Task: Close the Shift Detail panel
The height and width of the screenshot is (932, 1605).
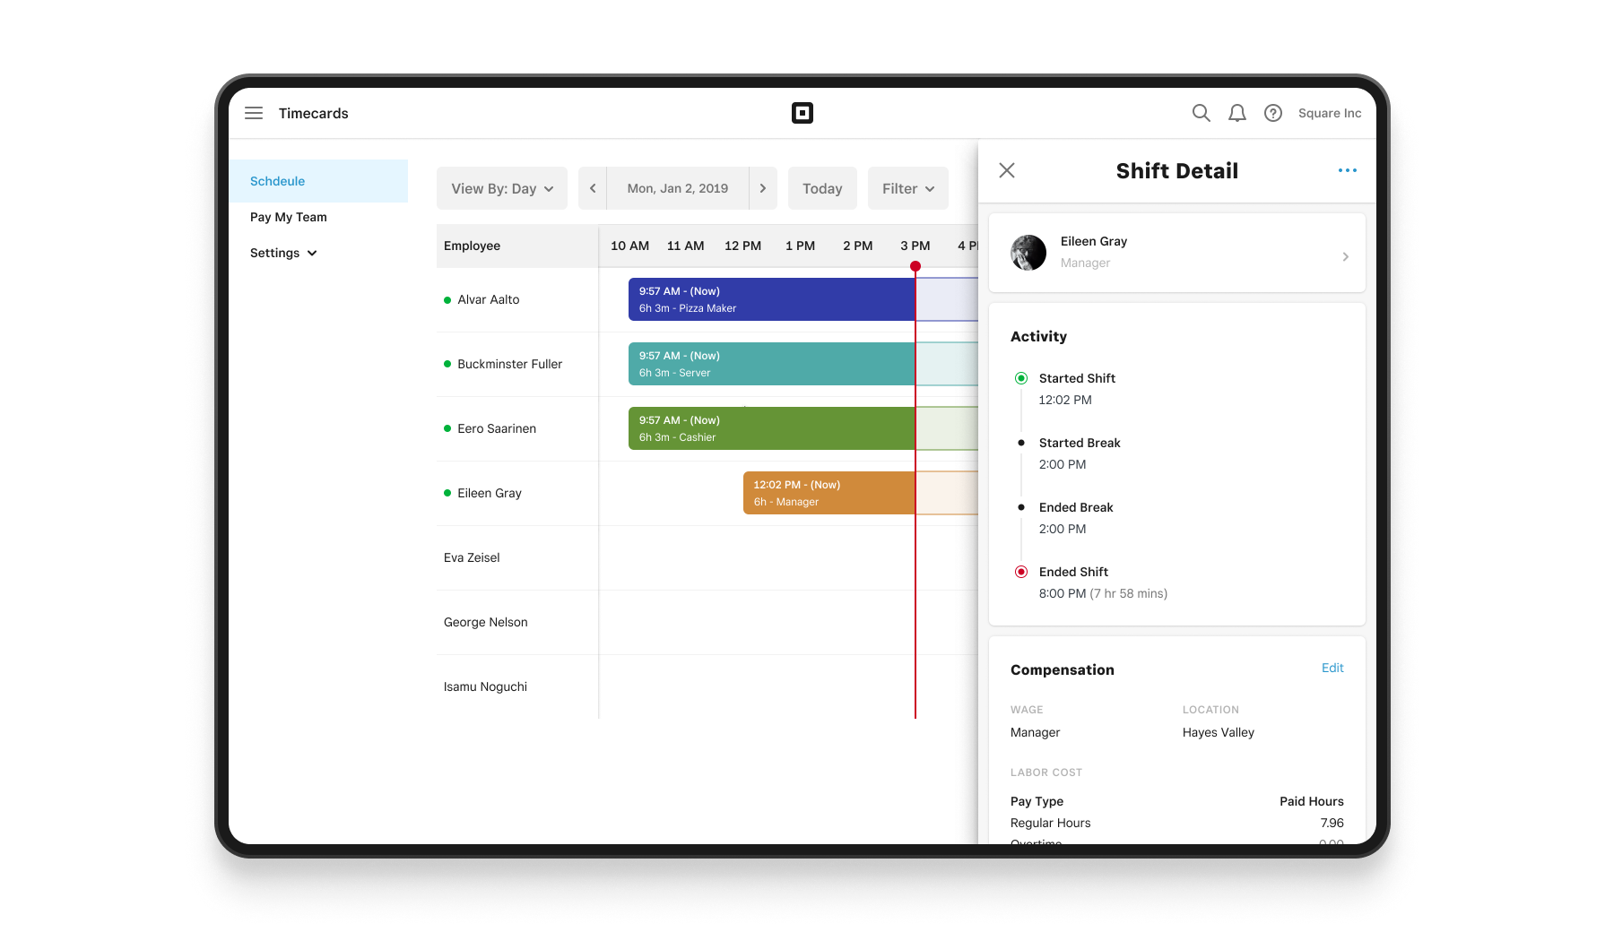Action: point(1007,170)
